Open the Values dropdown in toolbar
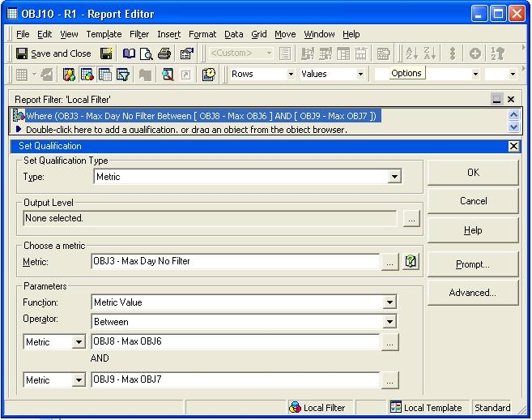Viewport: 532px width, 420px height. click(x=360, y=74)
